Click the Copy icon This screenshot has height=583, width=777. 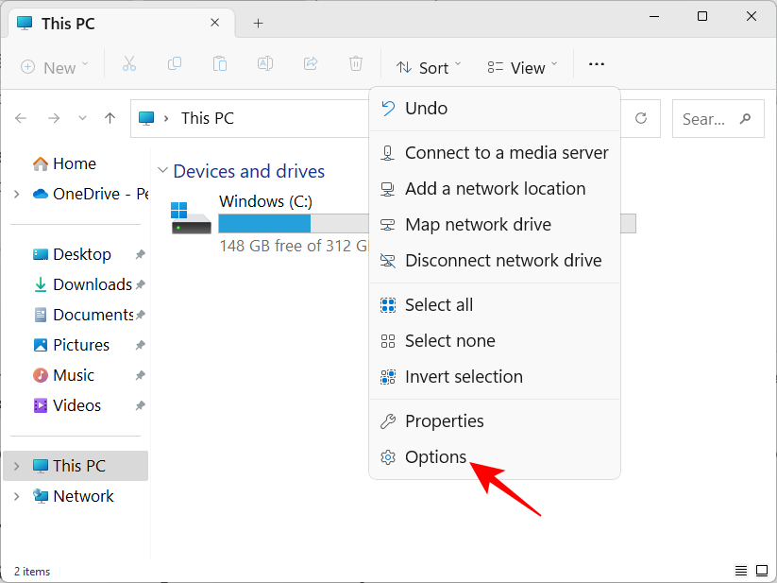[175, 63]
